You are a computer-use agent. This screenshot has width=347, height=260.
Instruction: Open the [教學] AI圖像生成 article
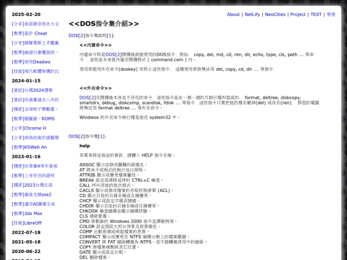33,204
